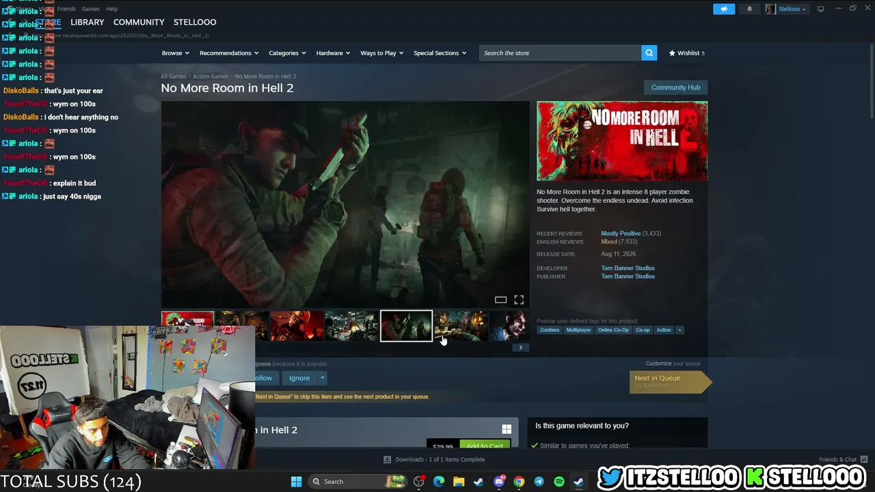Viewport: 875px width, 492px height.
Task: Click the Big Picture mode monitor icon
Action: [821, 9]
